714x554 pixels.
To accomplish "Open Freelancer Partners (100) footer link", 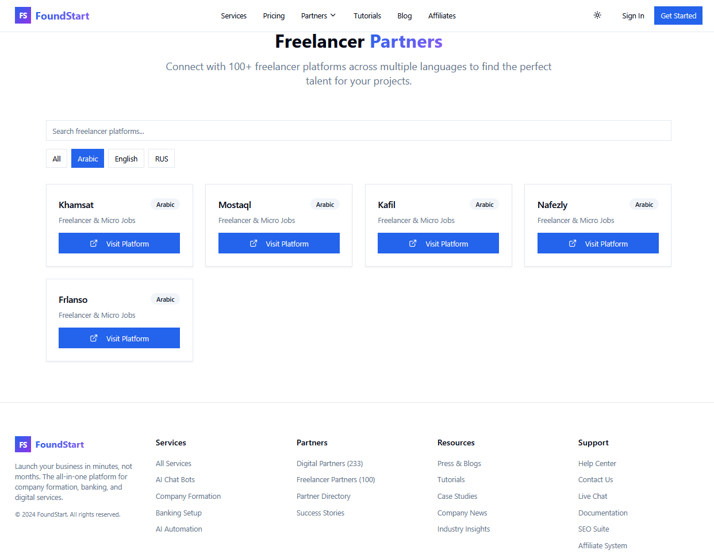I will point(335,479).
